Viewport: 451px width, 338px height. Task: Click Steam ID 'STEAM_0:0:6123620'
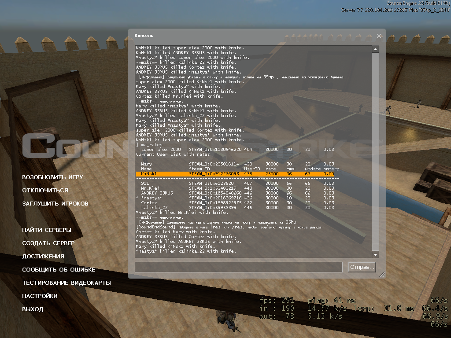tap(211, 184)
